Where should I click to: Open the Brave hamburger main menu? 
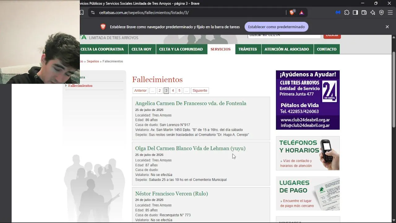(390, 13)
